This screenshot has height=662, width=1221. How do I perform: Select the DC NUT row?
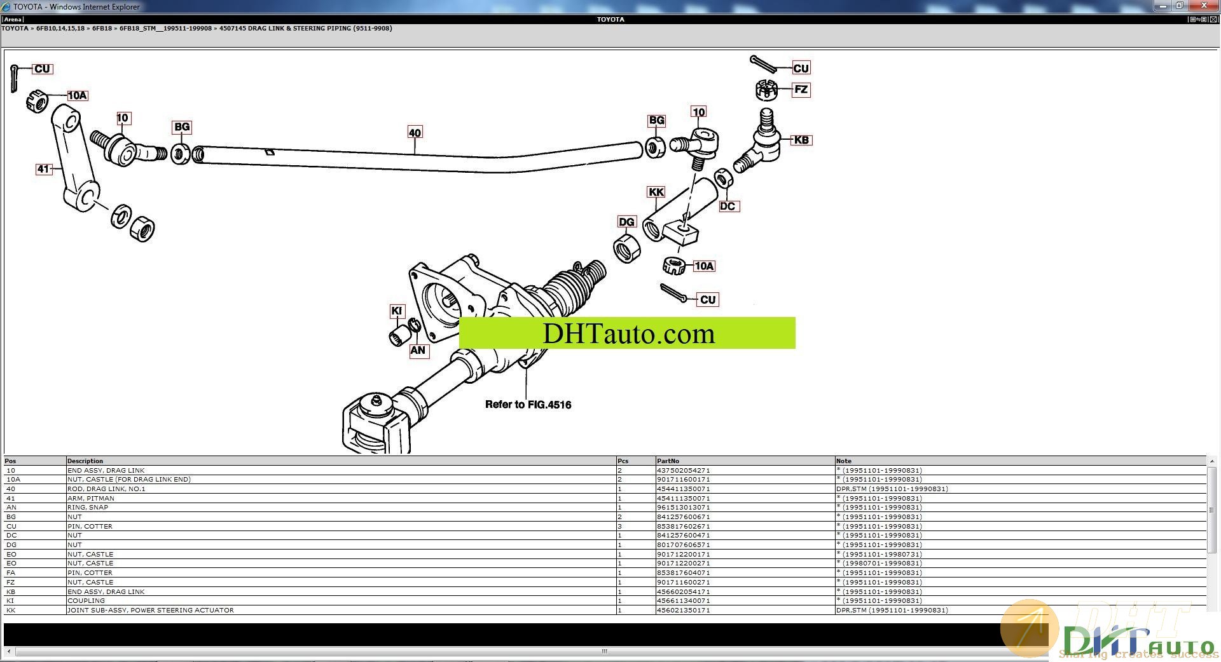605,536
